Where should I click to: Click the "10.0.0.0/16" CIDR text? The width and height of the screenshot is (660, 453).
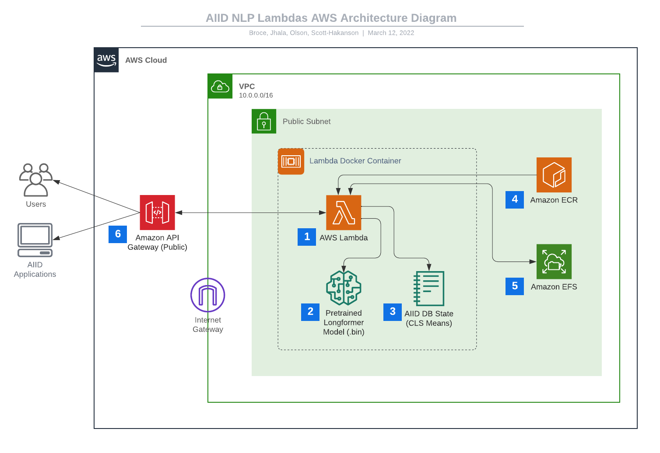pyautogui.click(x=256, y=95)
